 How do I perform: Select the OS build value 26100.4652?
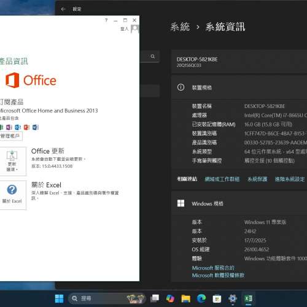point(257,249)
